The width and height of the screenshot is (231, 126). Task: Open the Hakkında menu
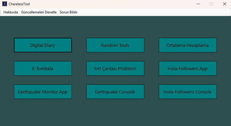pos(11,12)
